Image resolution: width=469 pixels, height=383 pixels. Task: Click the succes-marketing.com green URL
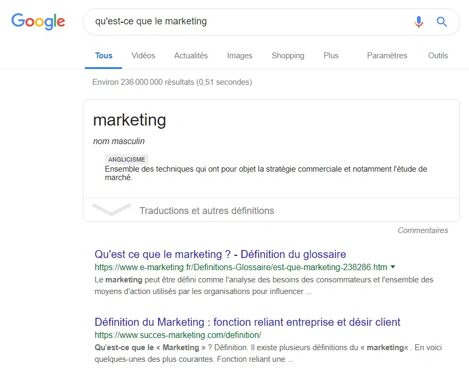pos(178,335)
